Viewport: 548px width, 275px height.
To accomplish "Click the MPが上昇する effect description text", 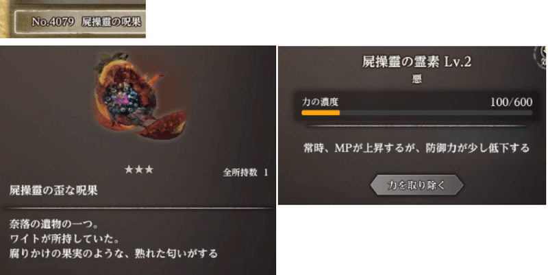I will (x=416, y=148).
